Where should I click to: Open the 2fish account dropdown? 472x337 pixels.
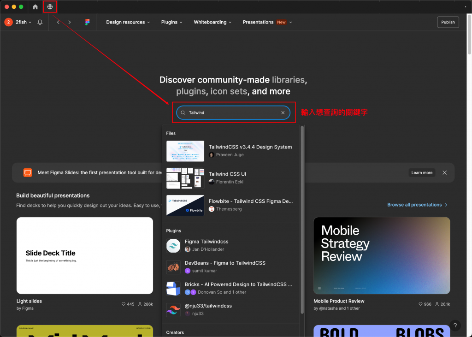pyautogui.click(x=24, y=22)
